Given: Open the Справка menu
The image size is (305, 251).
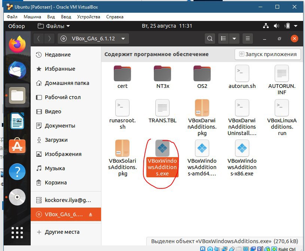Looking at the screenshot, I should (x=115, y=17).
